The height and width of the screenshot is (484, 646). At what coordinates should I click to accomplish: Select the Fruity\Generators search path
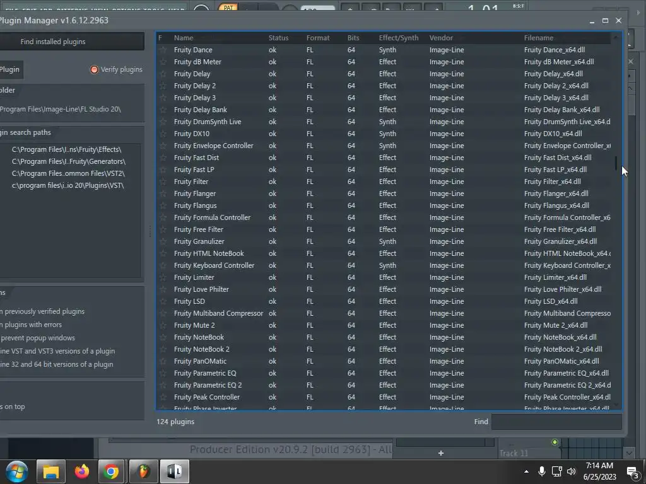(x=68, y=161)
